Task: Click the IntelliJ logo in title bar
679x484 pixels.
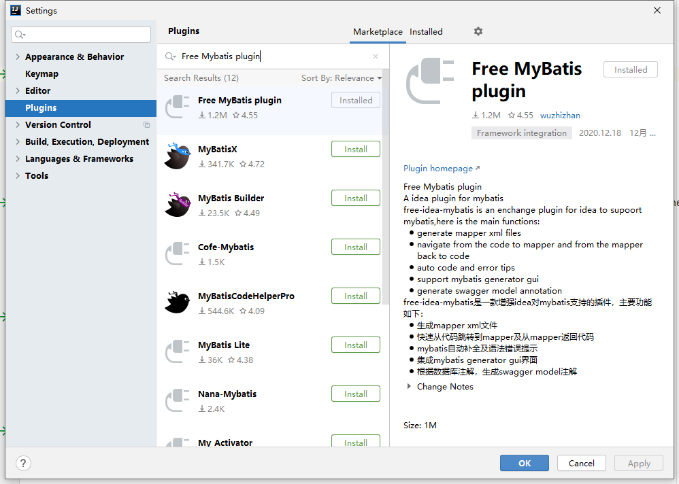Action: coord(16,10)
